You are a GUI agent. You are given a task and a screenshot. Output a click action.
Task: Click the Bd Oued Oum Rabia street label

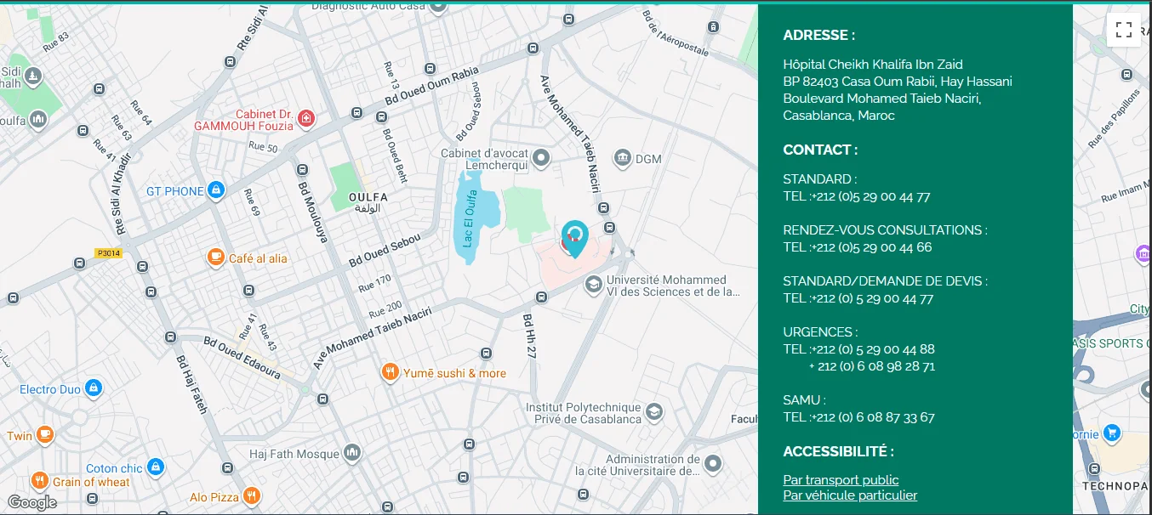(432, 87)
